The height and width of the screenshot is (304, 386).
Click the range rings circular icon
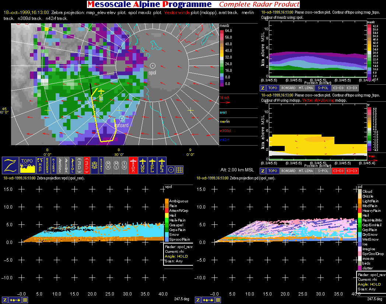[94, 165]
